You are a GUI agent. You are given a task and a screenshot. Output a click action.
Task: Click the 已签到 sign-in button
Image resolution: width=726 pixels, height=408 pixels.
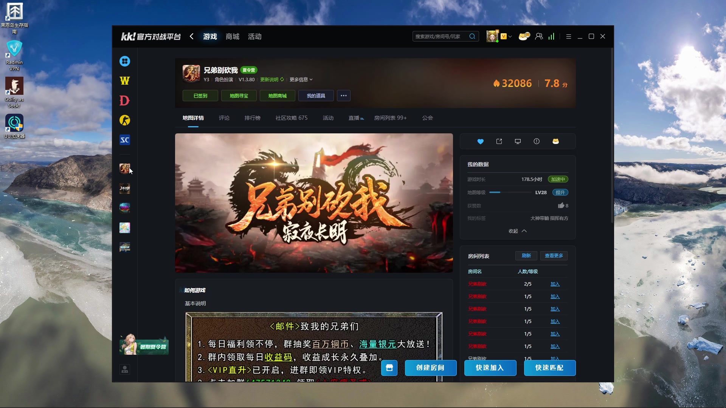coord(200,96)
